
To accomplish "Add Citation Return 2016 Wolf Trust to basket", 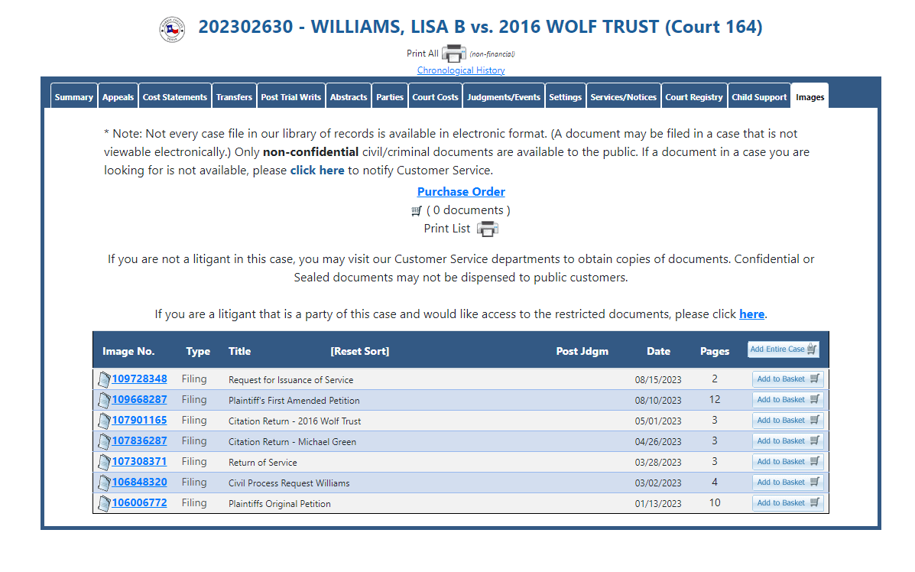I will click(788, 421).
